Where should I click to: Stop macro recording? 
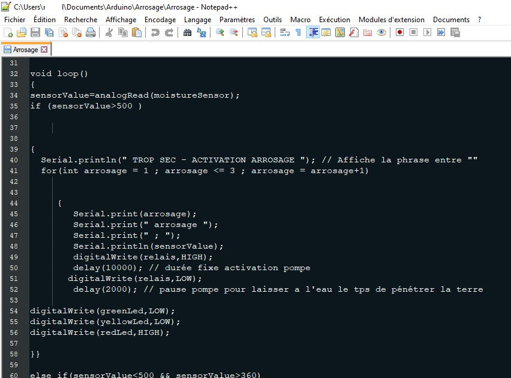coord(414,32)
